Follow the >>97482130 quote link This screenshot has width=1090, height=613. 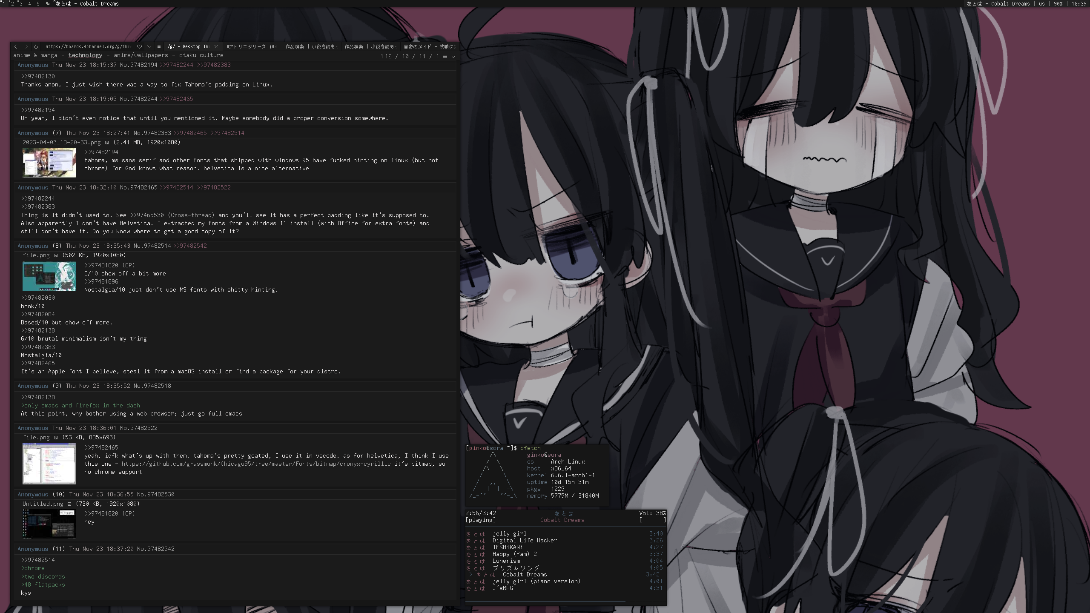coord(38,77)
